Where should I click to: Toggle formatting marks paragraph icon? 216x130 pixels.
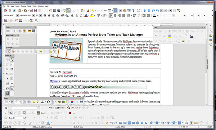click(x=133, y=10)
